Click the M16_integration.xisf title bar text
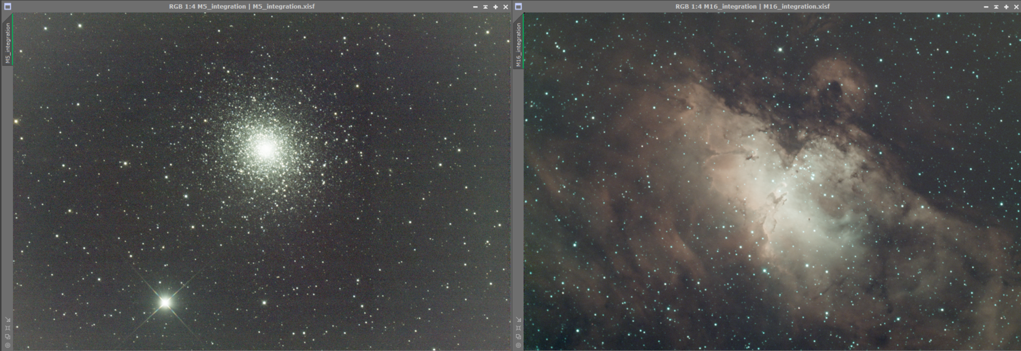Viewport: 1021px width, 351px height. pos(752,6)
